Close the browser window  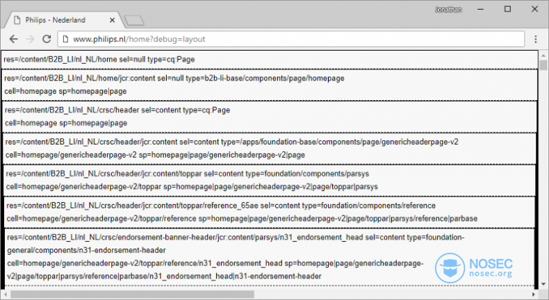[534, 9]
